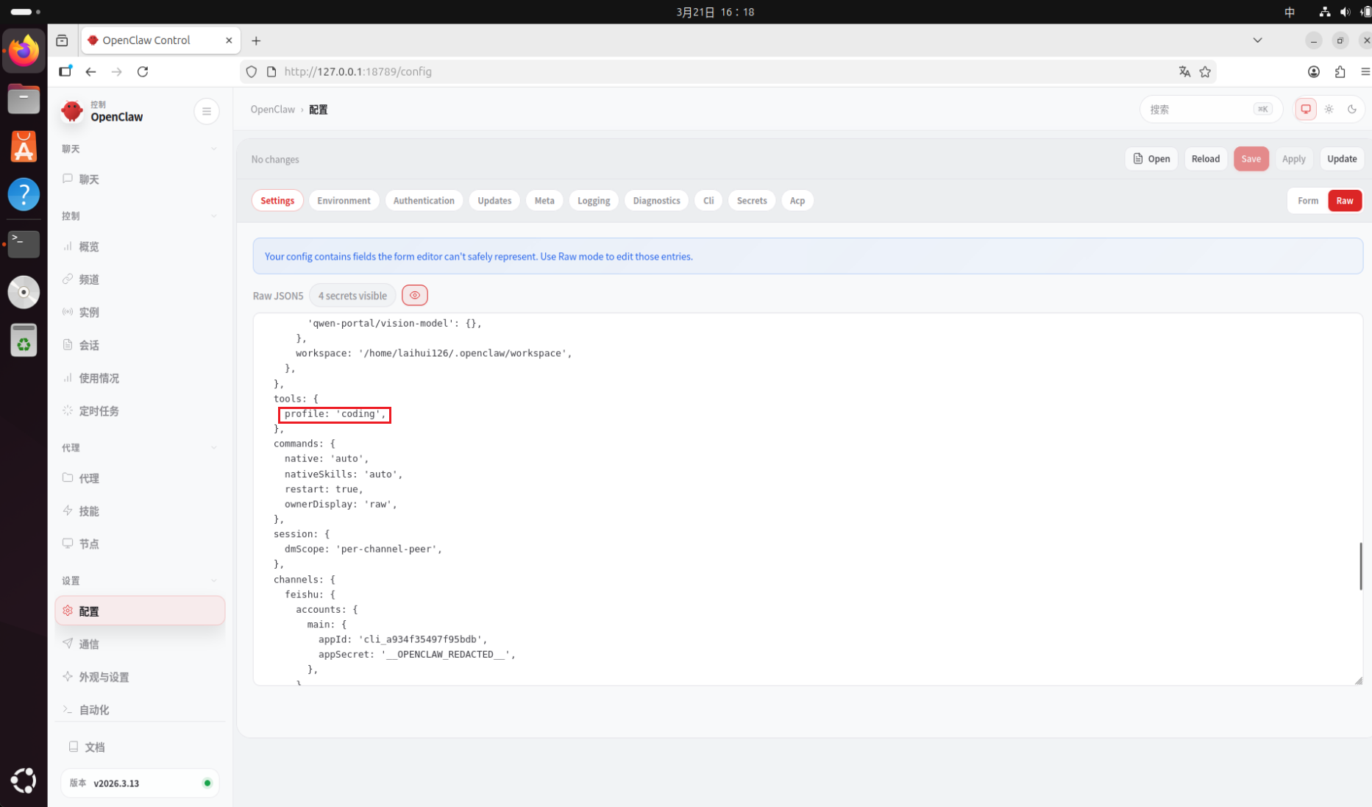Collapse the 代理 sidebar section
Viewport: 1372px width, 807px height.
213,448
